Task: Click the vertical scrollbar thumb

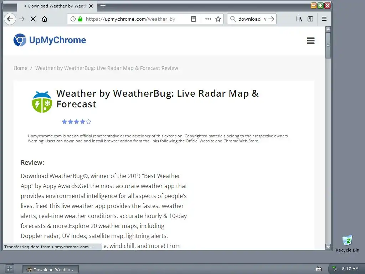Action: coord(328,45)
